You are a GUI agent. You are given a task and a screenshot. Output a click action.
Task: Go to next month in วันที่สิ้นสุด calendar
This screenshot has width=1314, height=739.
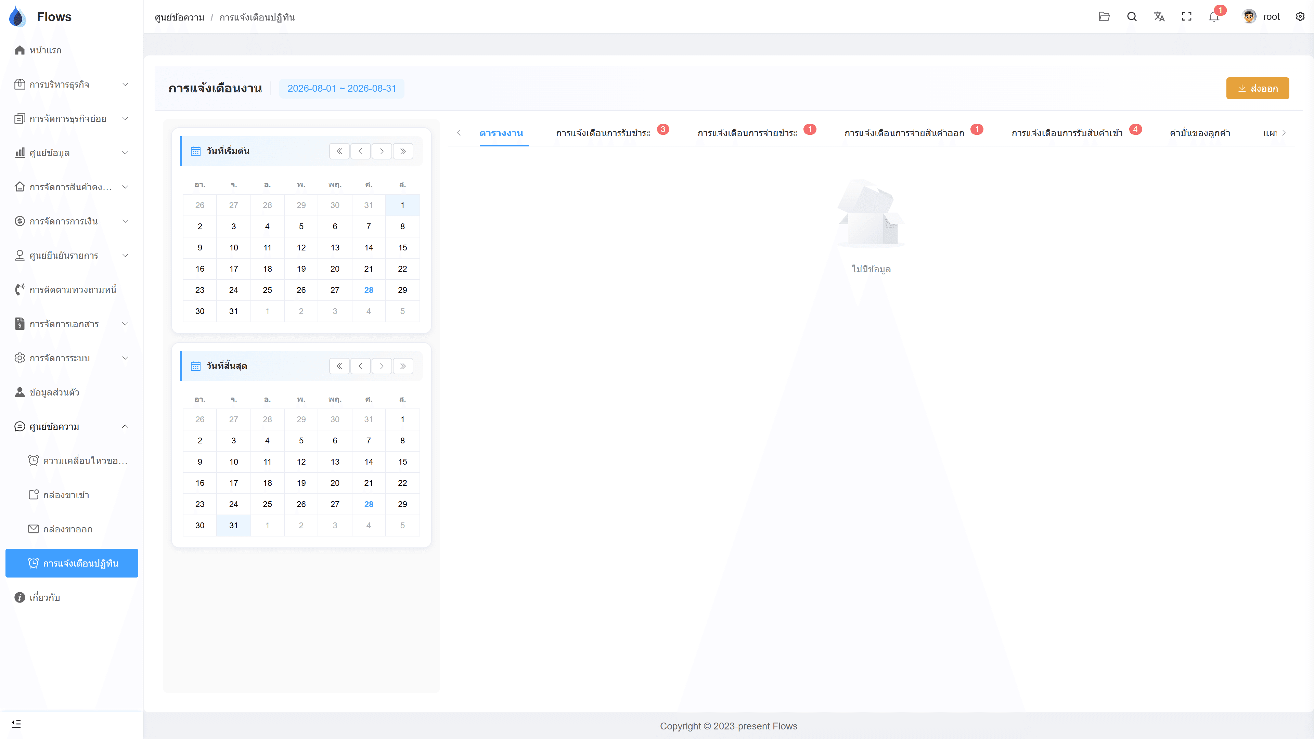coord(382,366)
